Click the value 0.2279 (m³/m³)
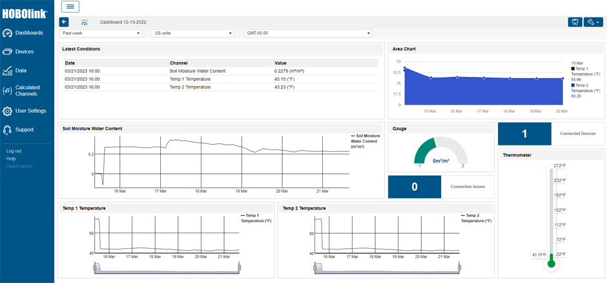This screenshot has width=607, height=283. point(289,71)
